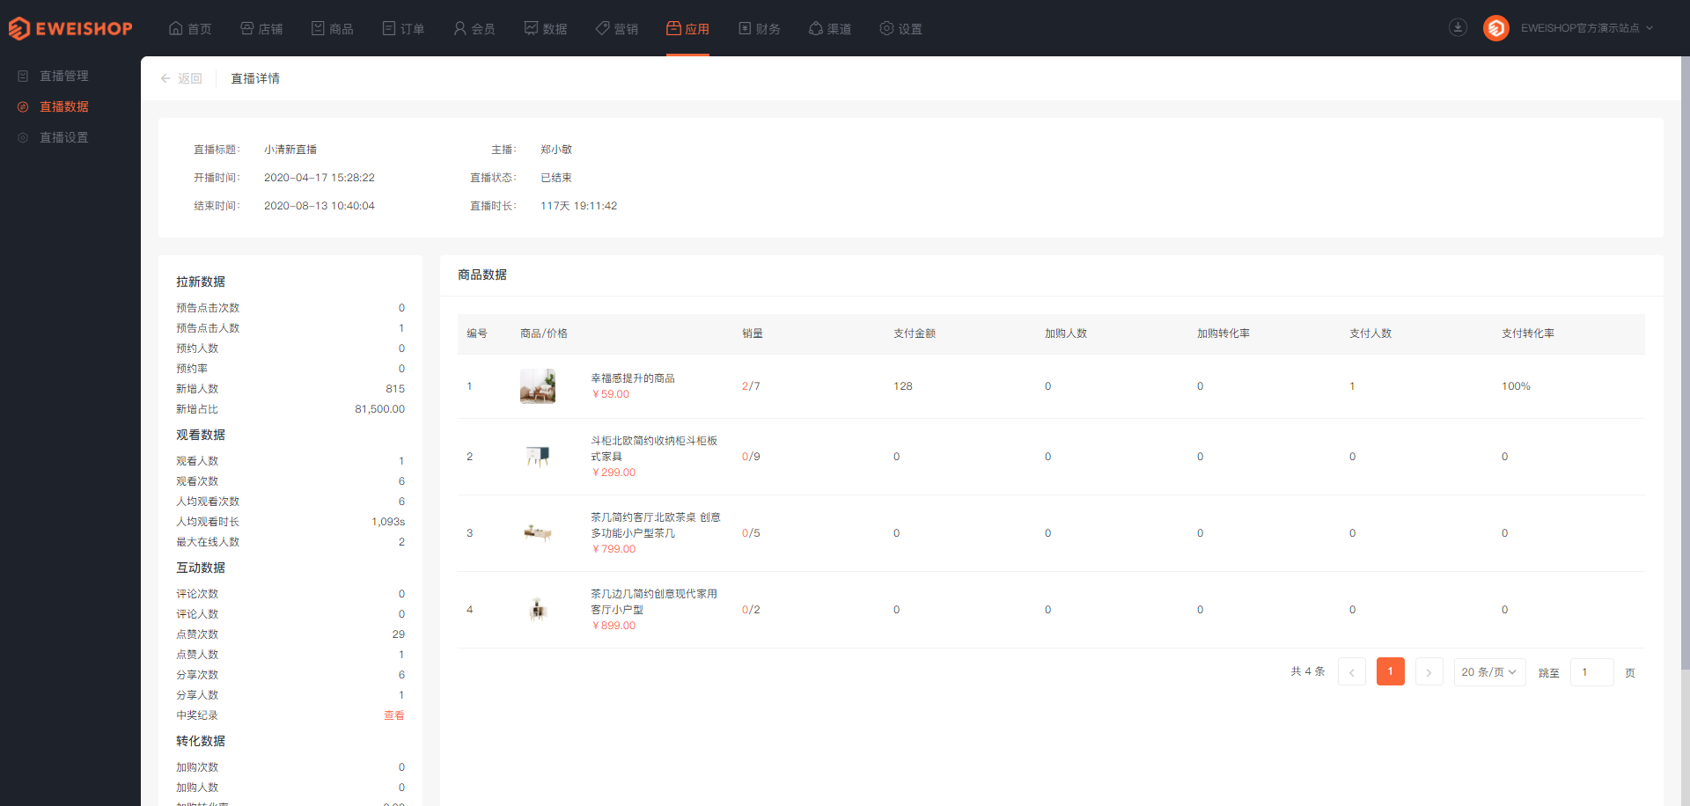Click sales figure 2/7

click(751, 386)
